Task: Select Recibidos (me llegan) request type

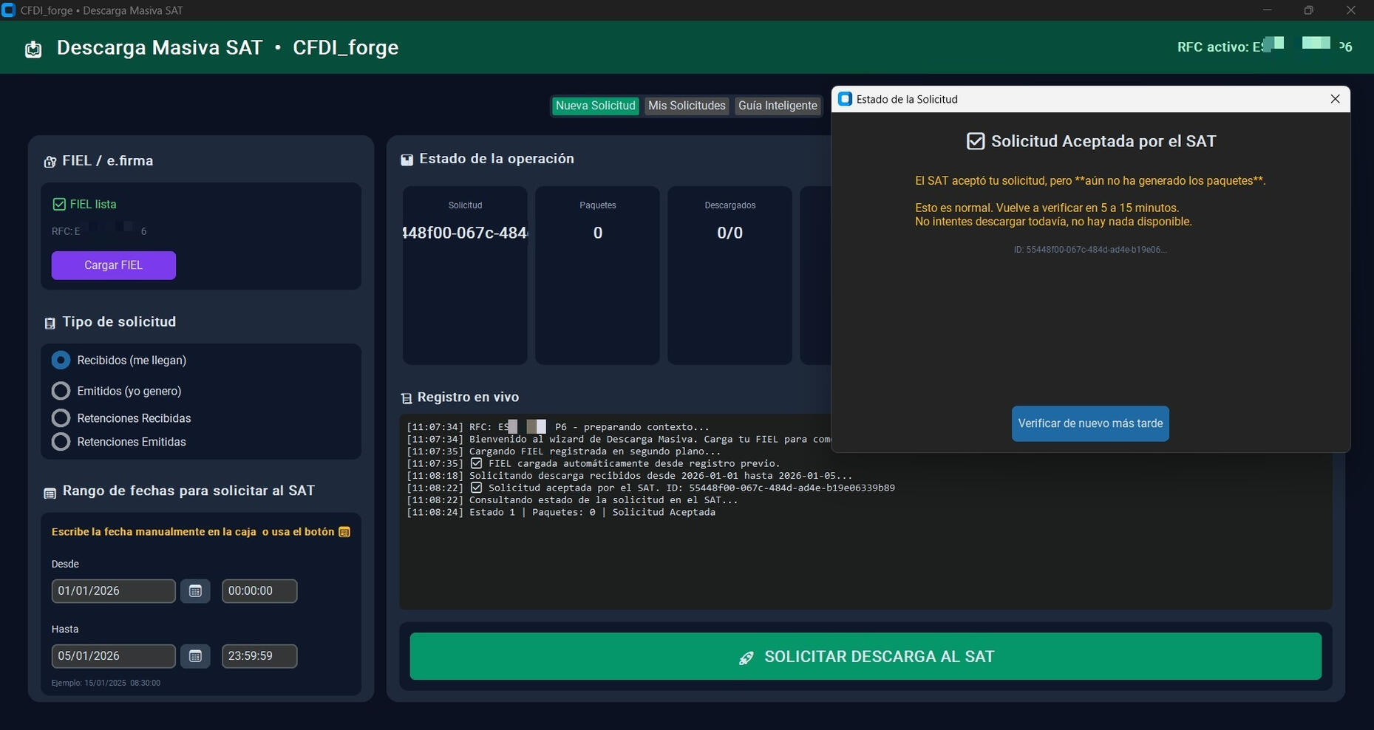Action: (x=119, y=361)
